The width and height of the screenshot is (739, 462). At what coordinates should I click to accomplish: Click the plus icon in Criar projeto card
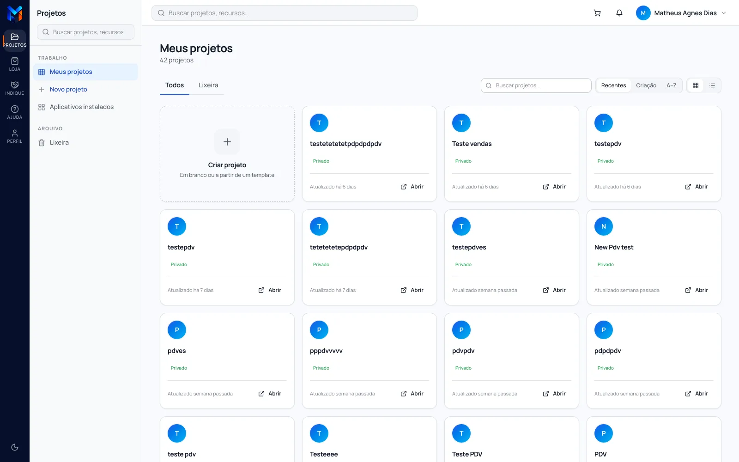pos(227,142)
